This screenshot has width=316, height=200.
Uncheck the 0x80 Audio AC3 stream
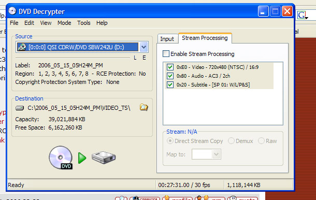pos(170,76)
